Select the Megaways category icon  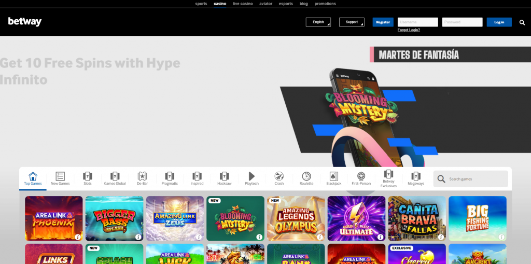416,176
